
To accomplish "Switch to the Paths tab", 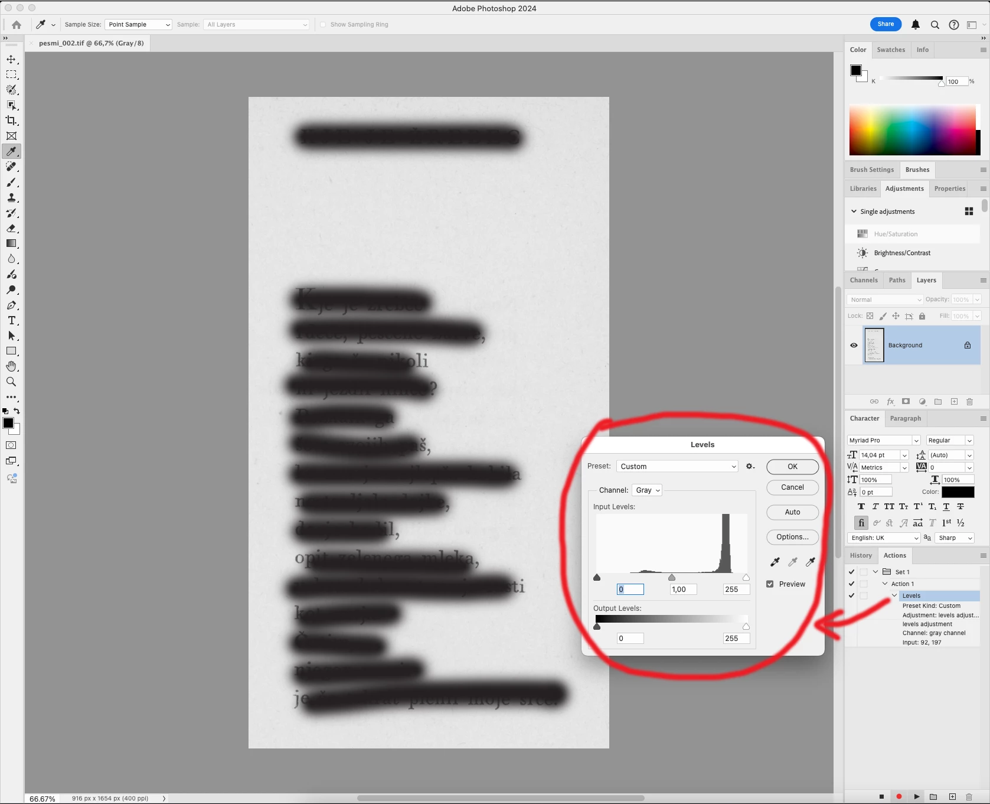I will point(897,281).
